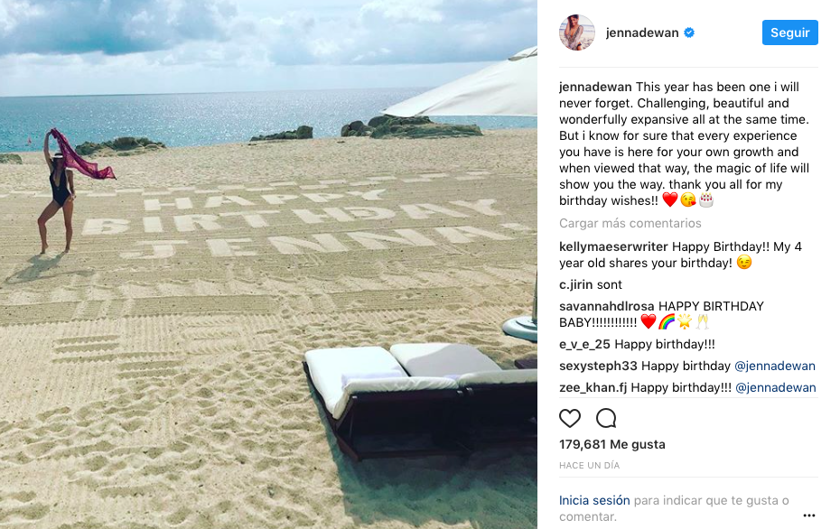
Task: Expand comments with Cargar más comentarios
Action: point(630,223)
